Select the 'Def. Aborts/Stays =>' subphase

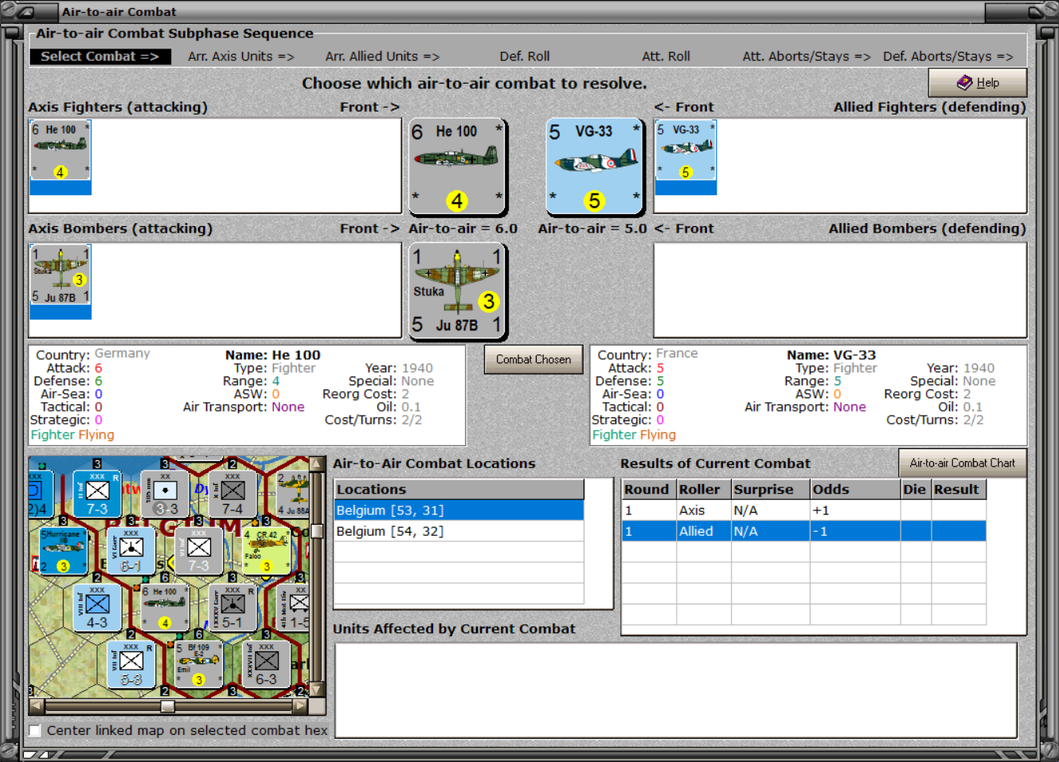point(948,57)
